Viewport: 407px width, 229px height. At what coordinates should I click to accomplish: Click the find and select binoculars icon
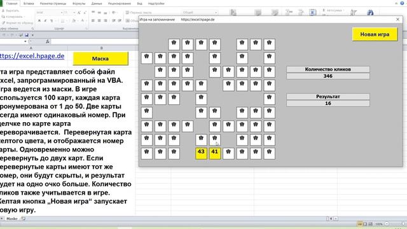coord(370,12)
